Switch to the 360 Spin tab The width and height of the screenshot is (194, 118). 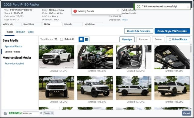point(20,32)
